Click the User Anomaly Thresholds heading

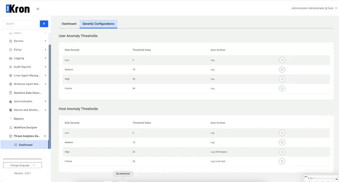pyautogui.click(x=78, y=36)
